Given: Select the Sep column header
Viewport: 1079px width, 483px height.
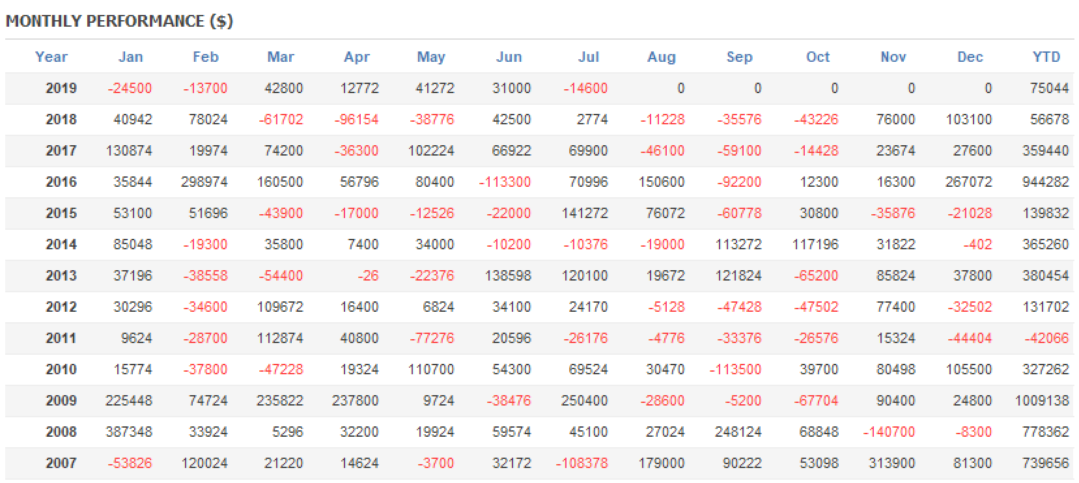Looking at the screenshot, I should [740, 57].
